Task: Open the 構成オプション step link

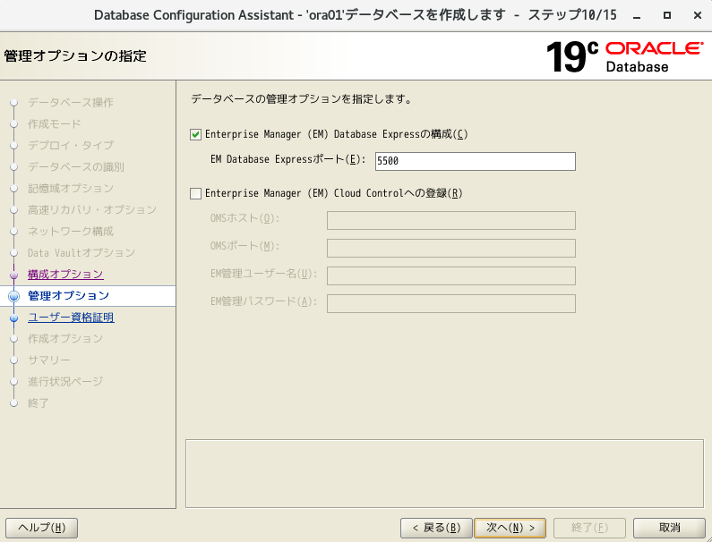Action: pyautogui.click(x=65, y=274)
